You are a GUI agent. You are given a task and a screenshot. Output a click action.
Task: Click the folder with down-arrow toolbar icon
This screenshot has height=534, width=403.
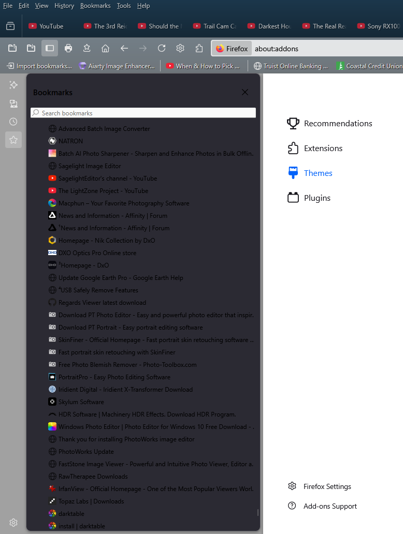(31, 48)
